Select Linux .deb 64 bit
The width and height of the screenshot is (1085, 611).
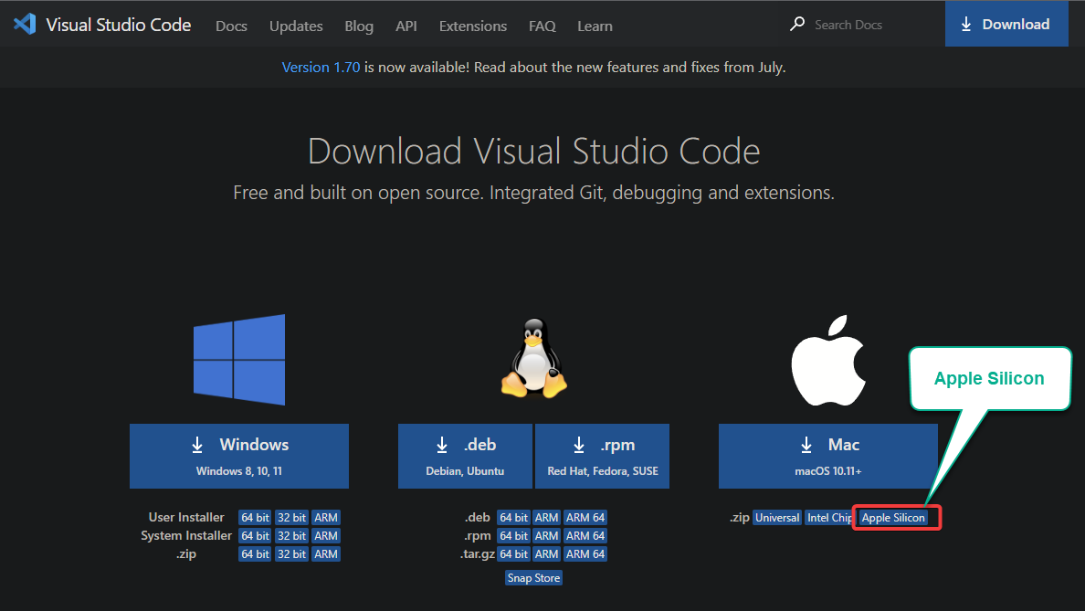click(x=513, y=518)
